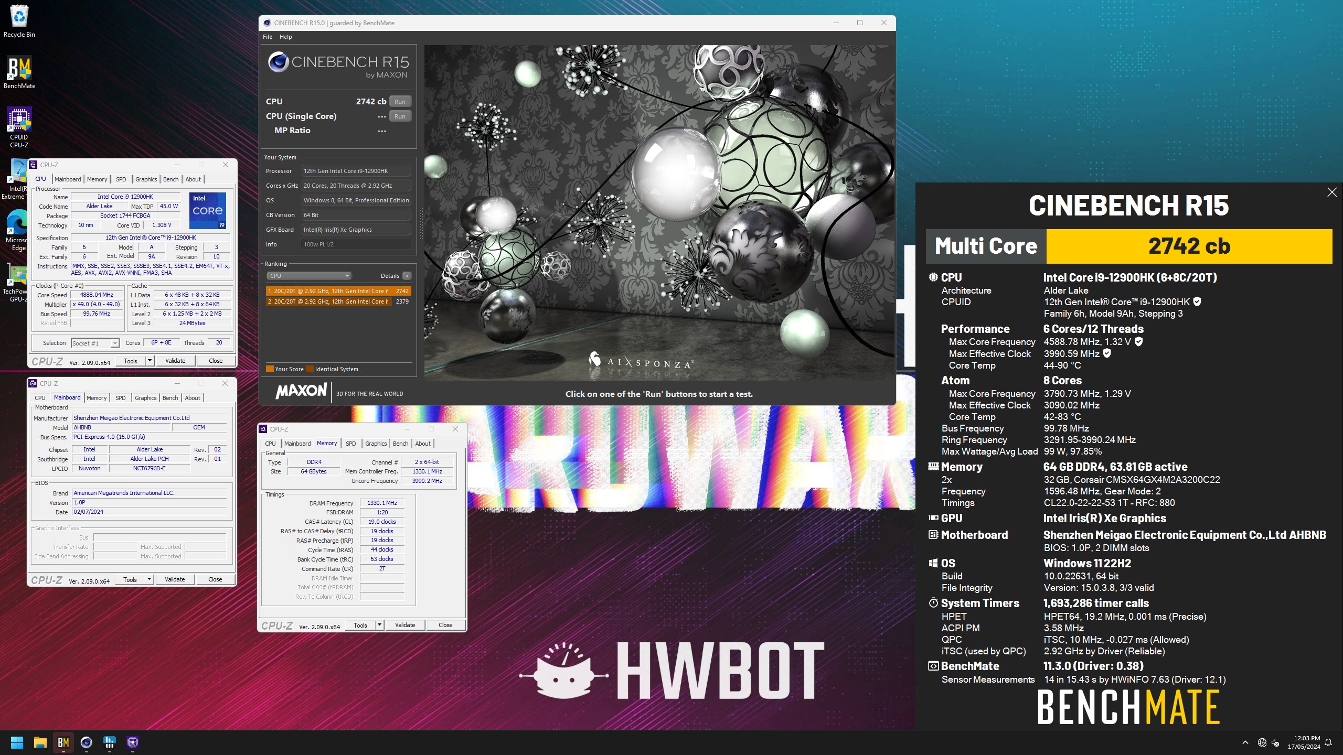Click the Multi Core 2742 cb score bar
This screenshot has width=1343, height=755.
coord(1129,246)
